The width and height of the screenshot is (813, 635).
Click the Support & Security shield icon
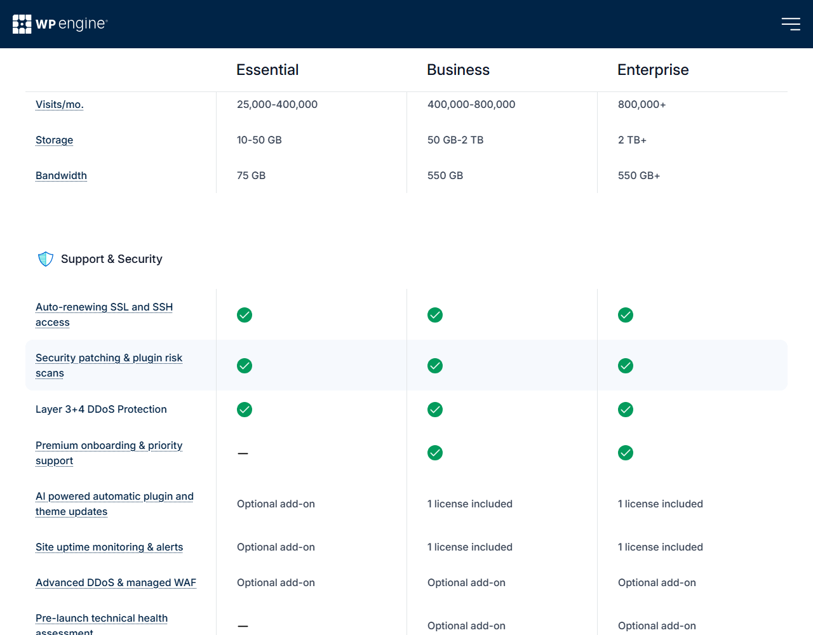coord(46,259)
